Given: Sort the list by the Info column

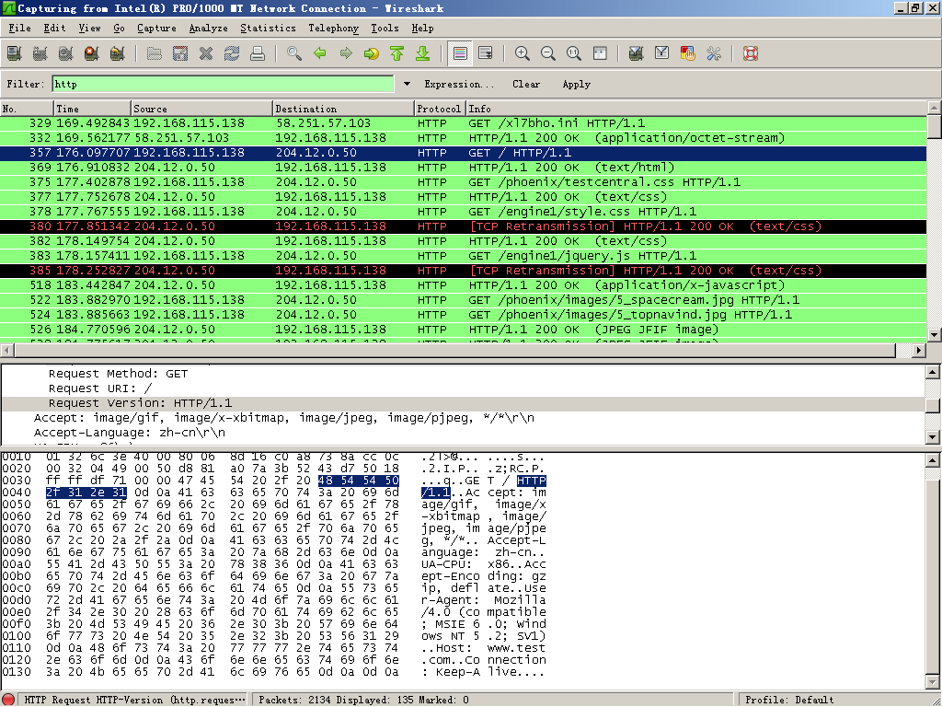Looking at the screenshot, I should pos(697,109).
